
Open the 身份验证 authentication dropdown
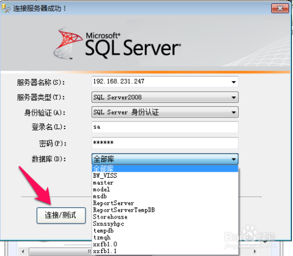(165, 112)
